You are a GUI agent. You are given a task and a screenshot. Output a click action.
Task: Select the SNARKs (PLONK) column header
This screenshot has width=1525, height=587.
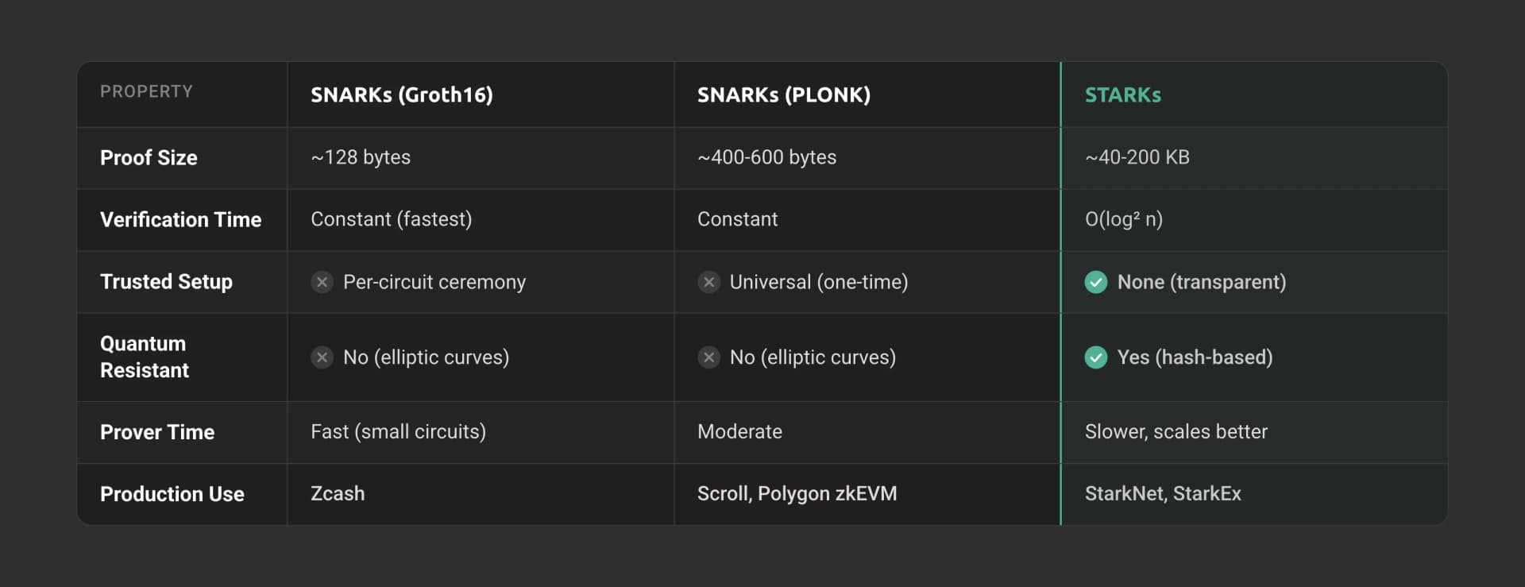783,95
